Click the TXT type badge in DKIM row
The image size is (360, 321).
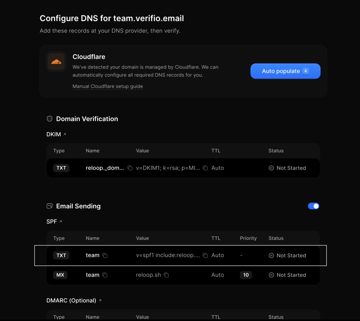(61, 168)
